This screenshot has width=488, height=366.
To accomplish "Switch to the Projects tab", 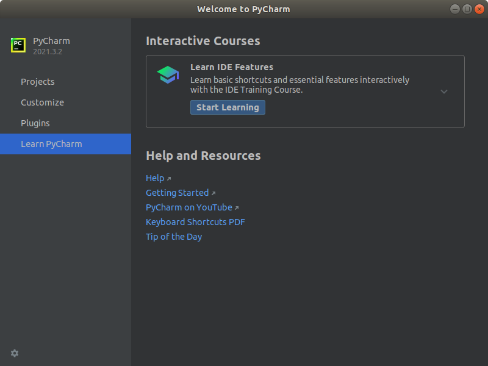I will (38, 82).
